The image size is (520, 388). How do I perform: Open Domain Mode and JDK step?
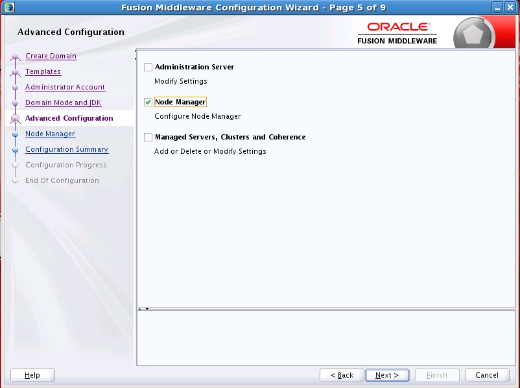point(63,103)
